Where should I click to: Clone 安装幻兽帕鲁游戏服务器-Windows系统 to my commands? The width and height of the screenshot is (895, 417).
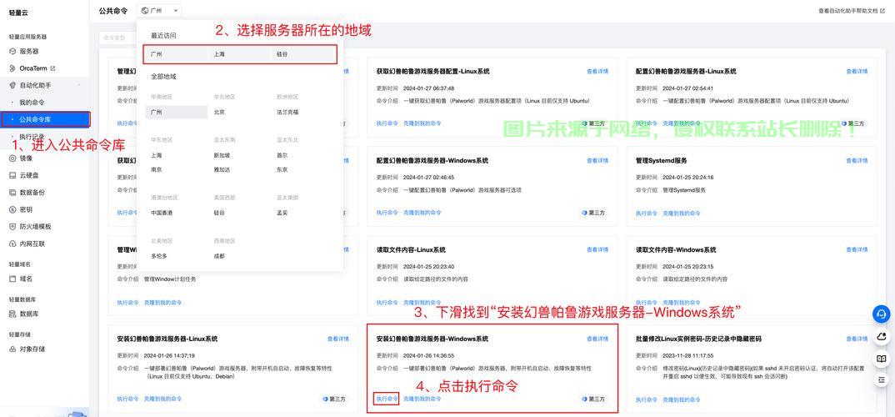point(422,399)
